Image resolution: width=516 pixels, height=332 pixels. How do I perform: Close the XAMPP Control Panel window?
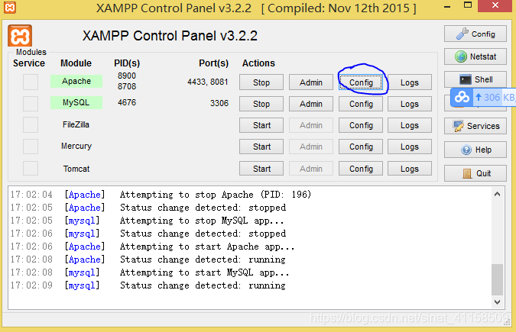pyautogui.click(x=495, y=5)
